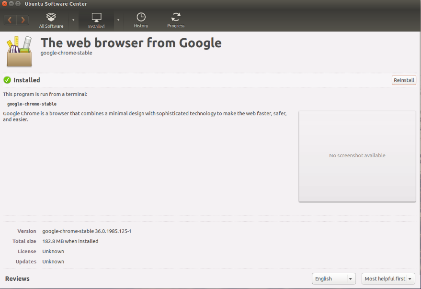
Task: Click the 182.8 MB when installed text
Action: click(x=70, y=241)
